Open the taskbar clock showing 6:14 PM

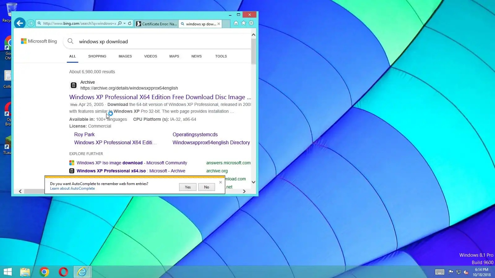(x=482, y=272)
